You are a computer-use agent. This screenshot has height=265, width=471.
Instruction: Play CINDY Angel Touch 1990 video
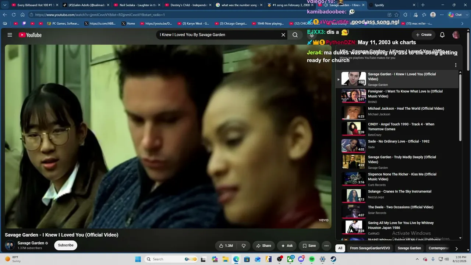397,129
